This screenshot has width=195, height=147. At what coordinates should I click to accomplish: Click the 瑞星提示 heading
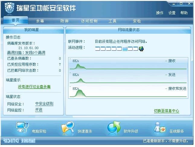13,80
